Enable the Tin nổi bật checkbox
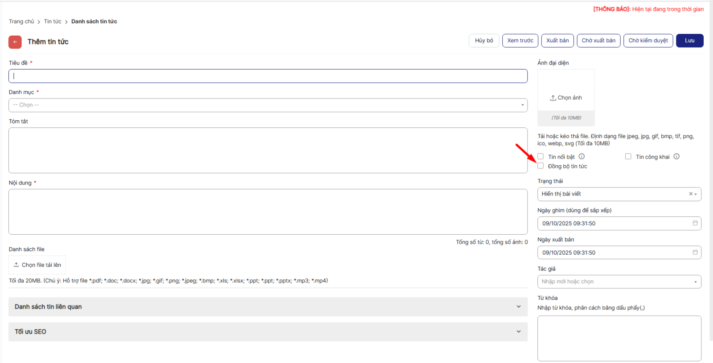Screen dimensions: 713x363 pyautogui.click(x=541, y=156)
